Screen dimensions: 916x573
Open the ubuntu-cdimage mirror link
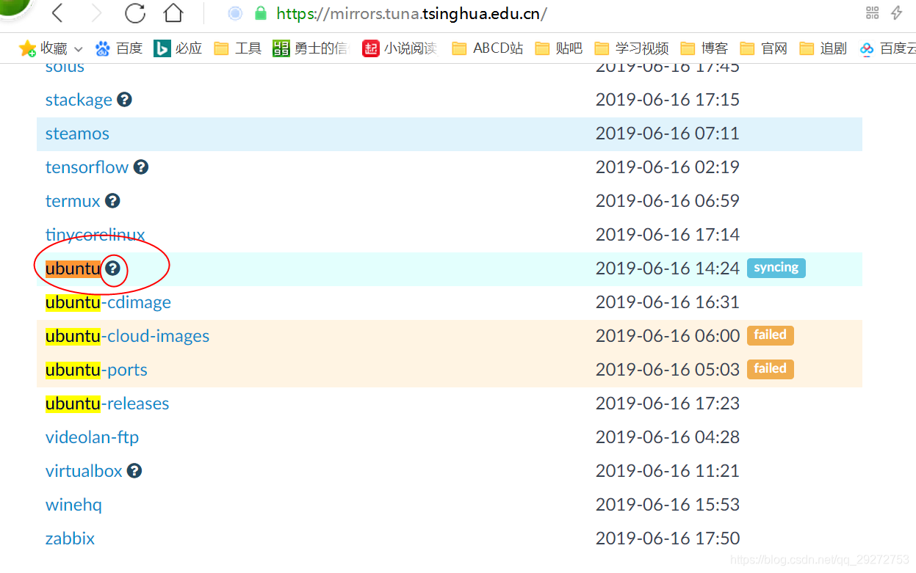point(108,302)
